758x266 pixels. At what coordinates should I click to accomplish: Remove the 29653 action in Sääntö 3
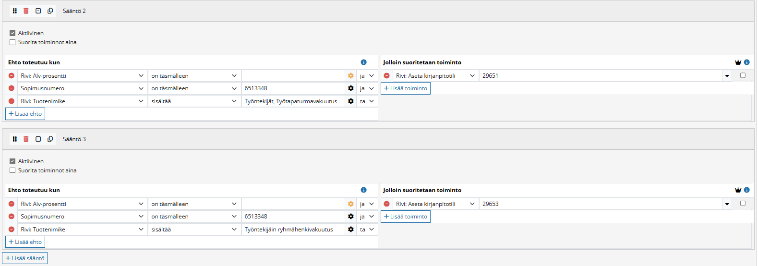386,204
